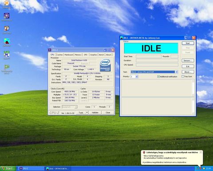The image size is (213, 171).
Task: Toggle the Additional notification checkbox
Action: 158,77
